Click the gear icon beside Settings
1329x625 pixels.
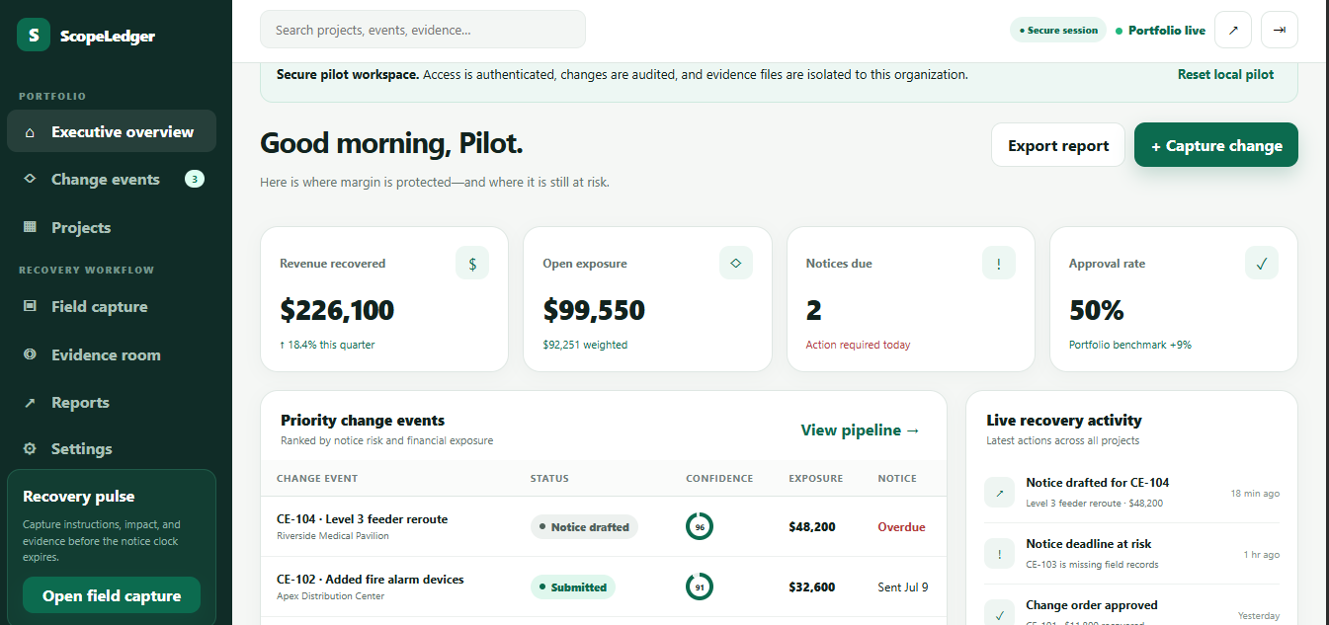[30, 448]
